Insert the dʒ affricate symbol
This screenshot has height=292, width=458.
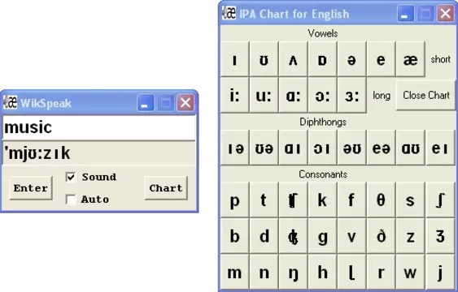point(293,236)
